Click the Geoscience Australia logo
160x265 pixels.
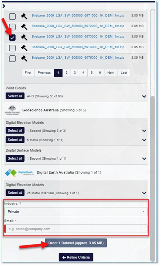(12, 110)
